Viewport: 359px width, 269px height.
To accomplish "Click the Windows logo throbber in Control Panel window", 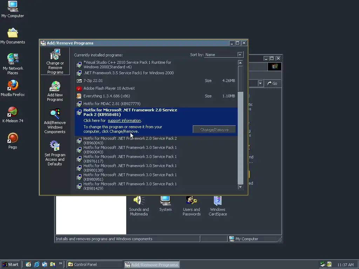I will point(275,67).
